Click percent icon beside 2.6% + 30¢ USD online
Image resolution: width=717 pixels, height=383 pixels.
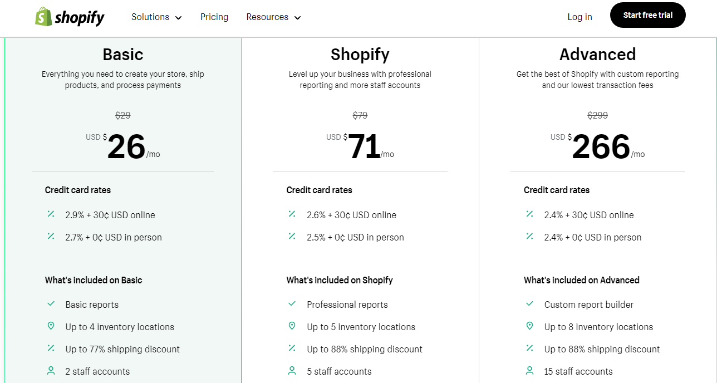[x=292, y=214]
